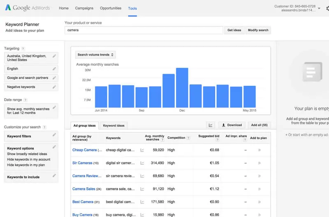Show trend chart for Best Camera row
The height and width of the screenshot is (217, 329).
[142, 202]
